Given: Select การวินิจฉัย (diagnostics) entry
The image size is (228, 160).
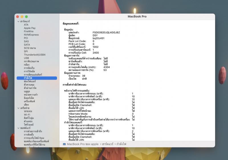Looking at the screenshot, I should pyautogui.click(x=29, y=71).
